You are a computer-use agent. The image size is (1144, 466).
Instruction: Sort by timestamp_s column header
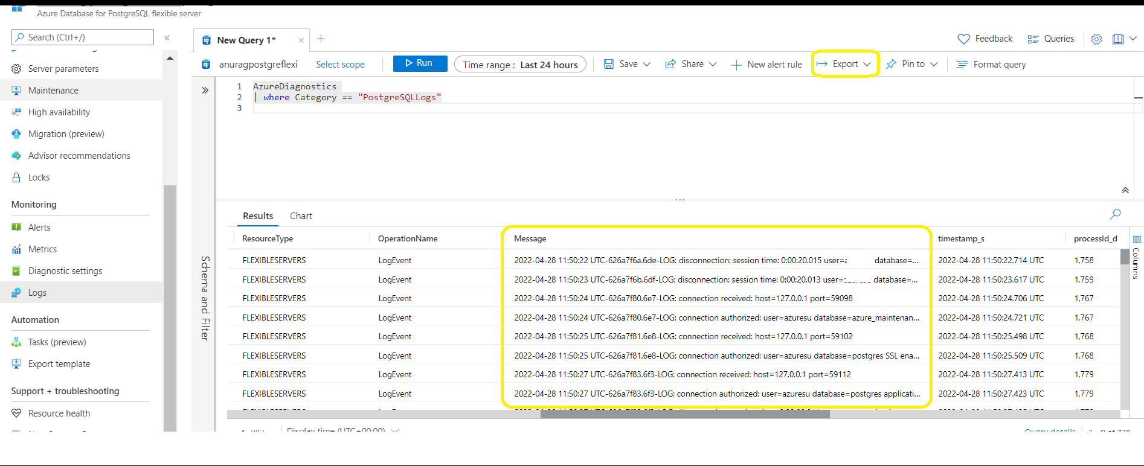(x=961, y=239)
